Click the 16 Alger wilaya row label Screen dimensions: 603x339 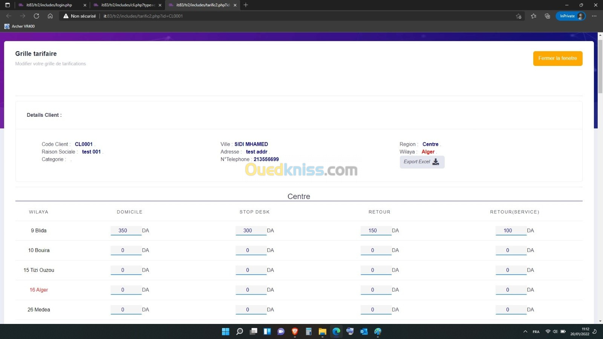point(39,290)
